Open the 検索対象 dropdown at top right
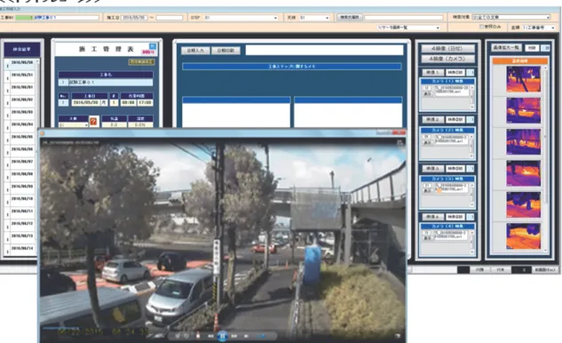Image resolution: width=562 pixels, height=343 pixels. click(x=511, y=17)
